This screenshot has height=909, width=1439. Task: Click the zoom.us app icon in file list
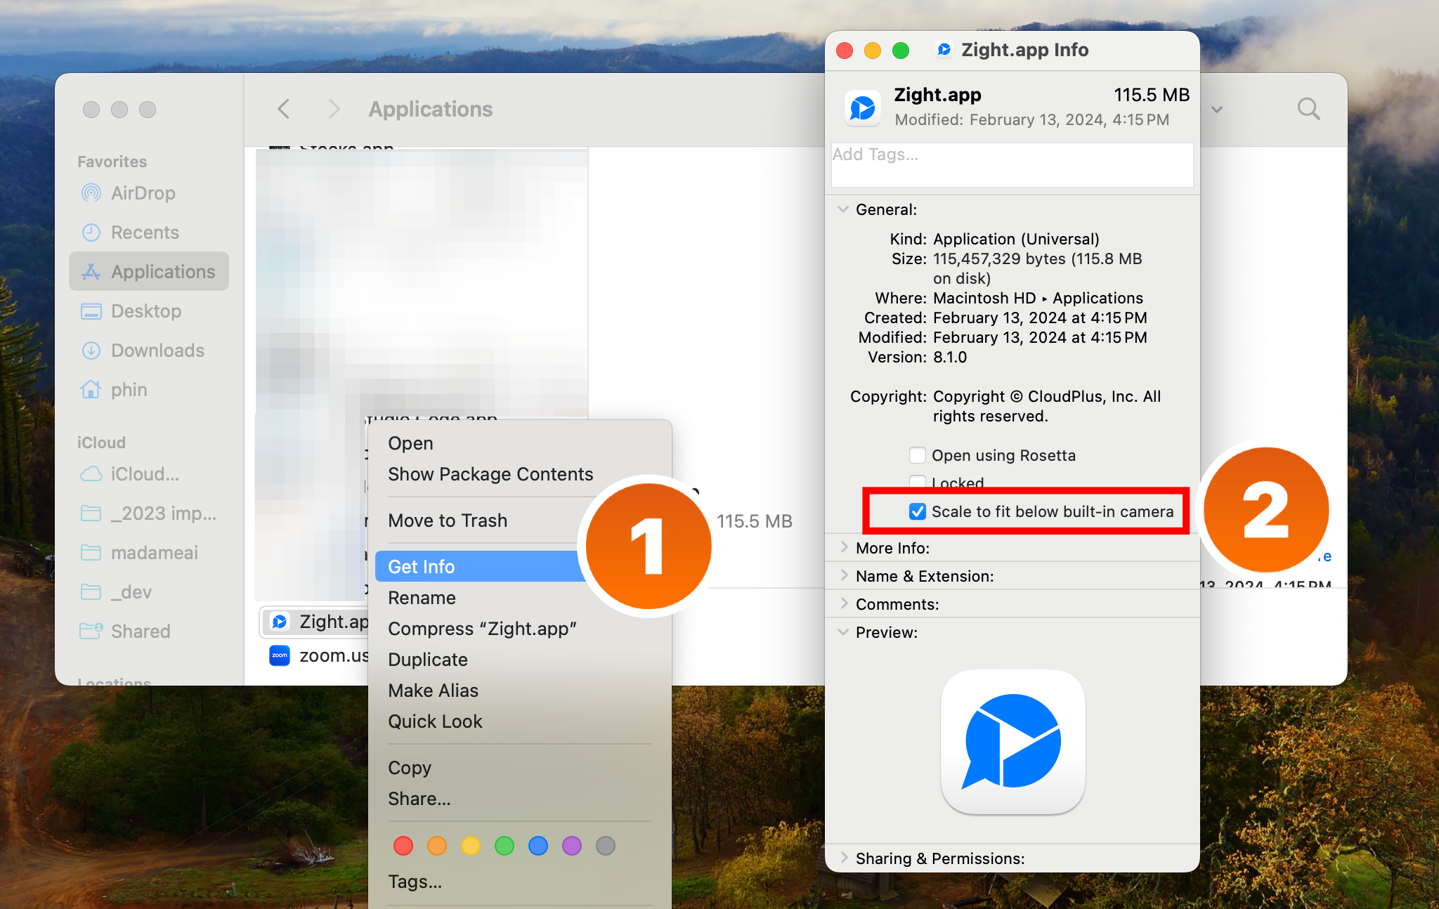point(280,655)
